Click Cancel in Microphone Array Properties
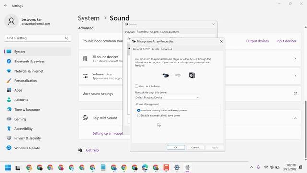The width and height of the screenshot is (307, 173). pos(195,148)
